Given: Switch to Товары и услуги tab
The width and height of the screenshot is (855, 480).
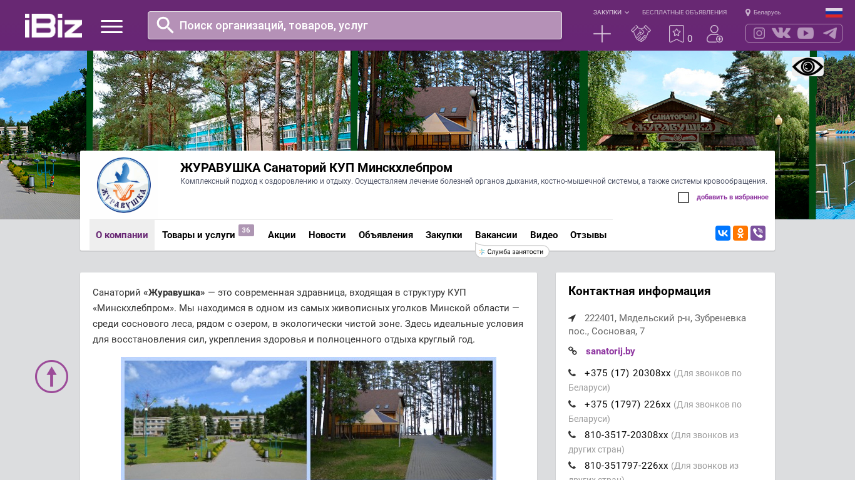Looking at the screenshot, I should pos(198,235).
